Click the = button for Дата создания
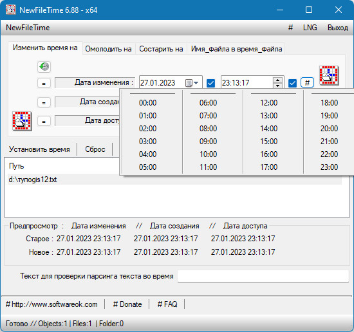This screenshot has height=332, width=354. click(44, 103)
